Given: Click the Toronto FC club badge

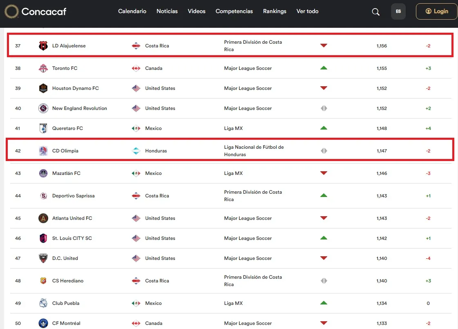Looking at the screenshot, I should tap(43, 68).
